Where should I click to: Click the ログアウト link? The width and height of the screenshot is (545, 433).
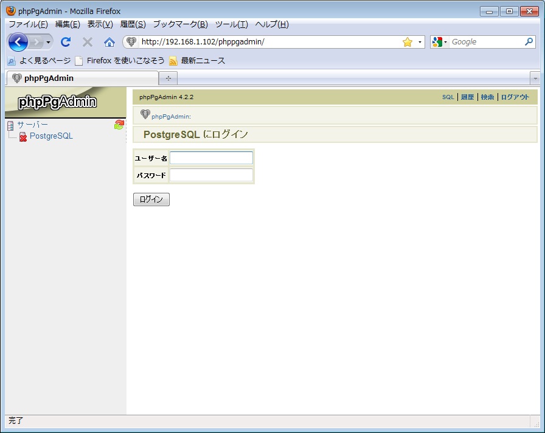click(515, 97)
